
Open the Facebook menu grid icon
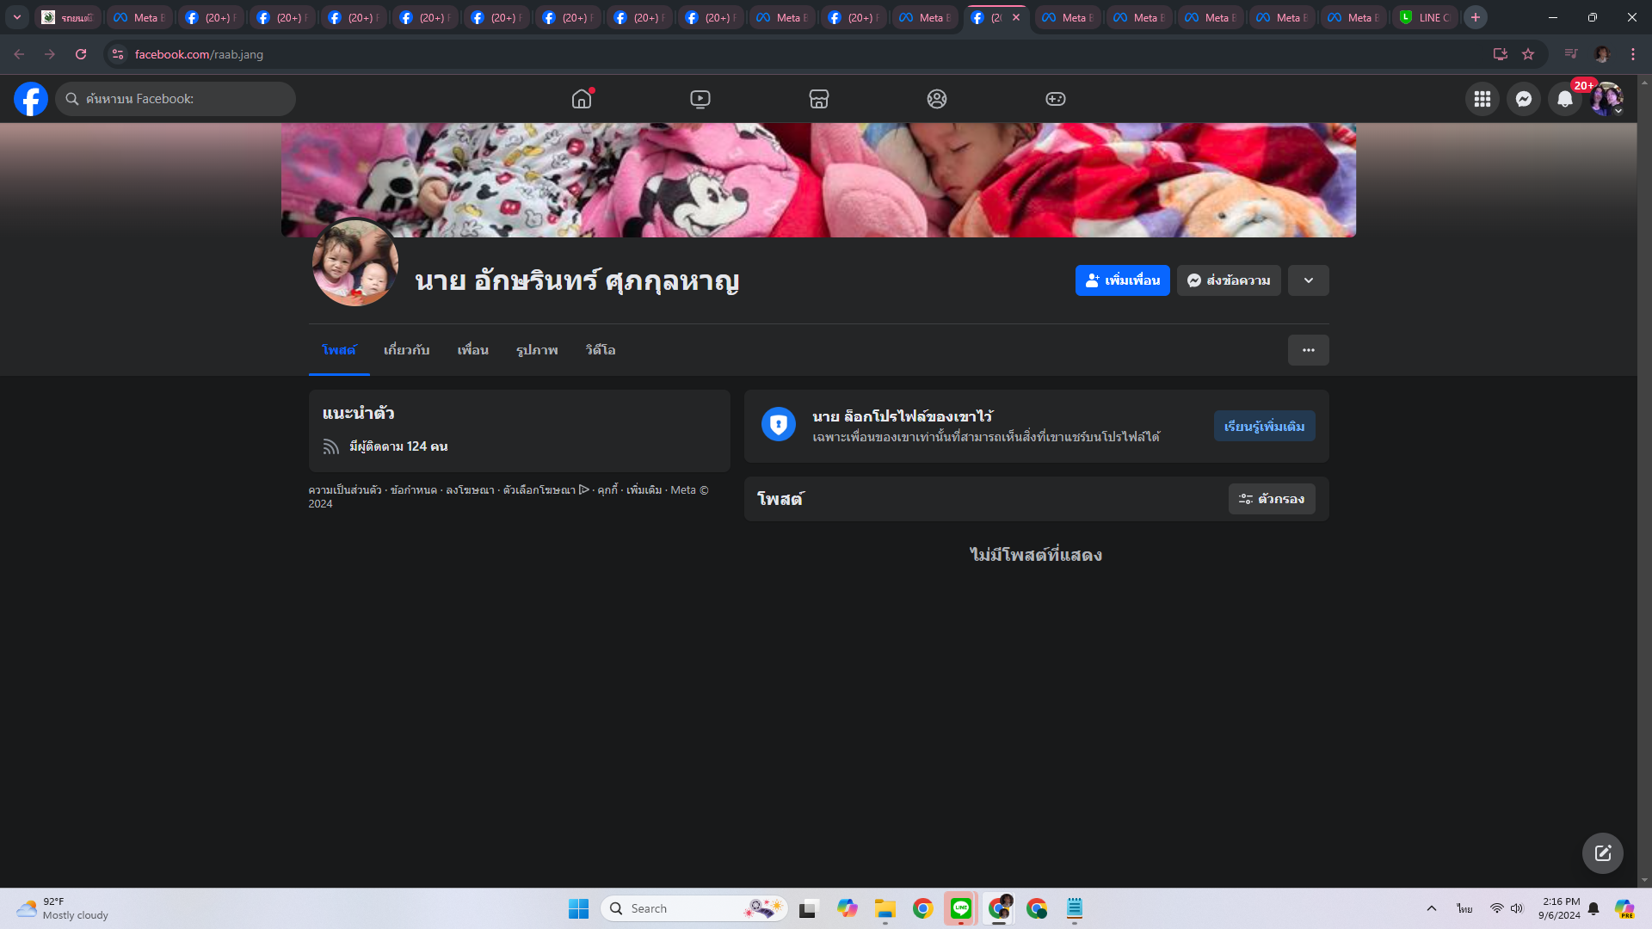pyautogui.click(x=1482, y=99)
